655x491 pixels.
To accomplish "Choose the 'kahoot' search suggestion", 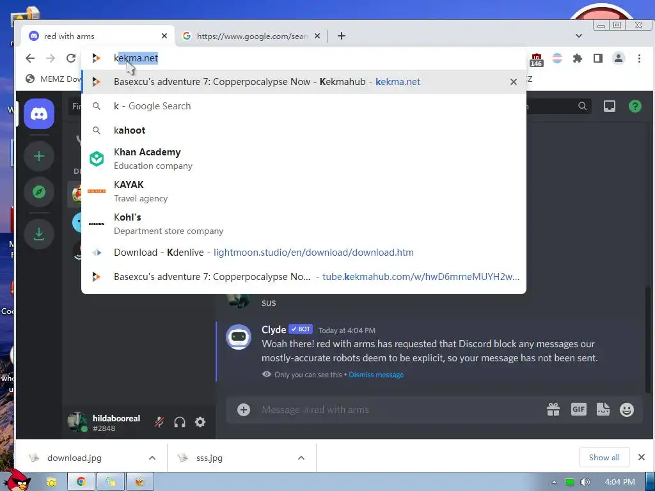I will (304, 130).
